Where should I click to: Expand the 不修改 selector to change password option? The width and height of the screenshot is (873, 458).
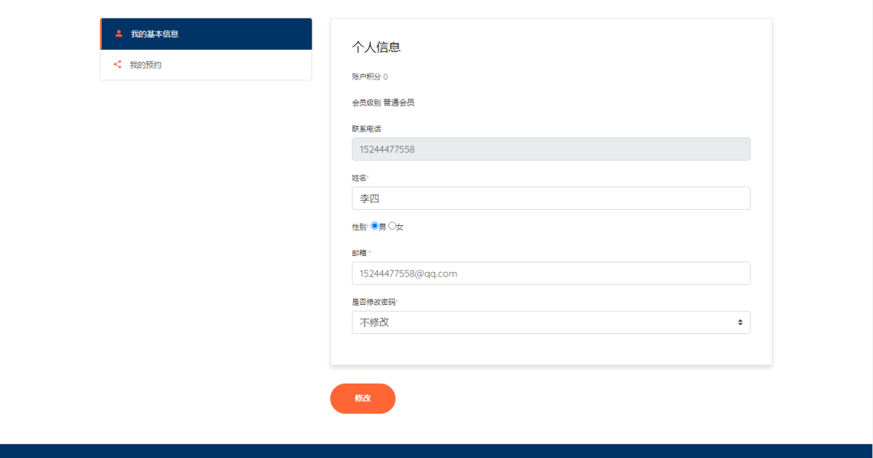[x=551, y=322]
